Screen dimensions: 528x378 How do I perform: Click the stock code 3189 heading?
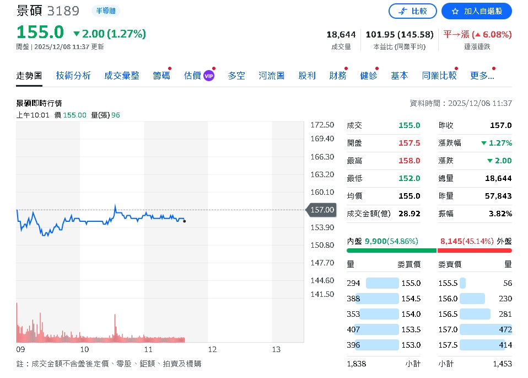pyautogui.click(x=64, y=10)
